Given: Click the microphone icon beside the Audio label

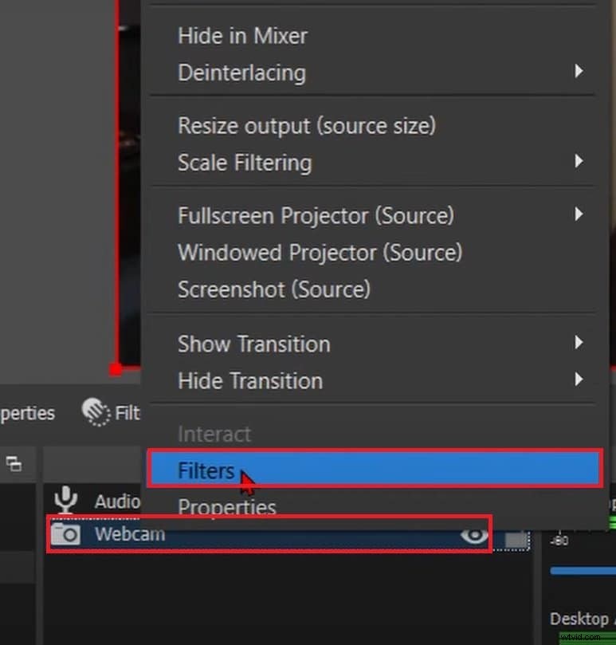Looking at the screenshot, I should pos(65,501).
